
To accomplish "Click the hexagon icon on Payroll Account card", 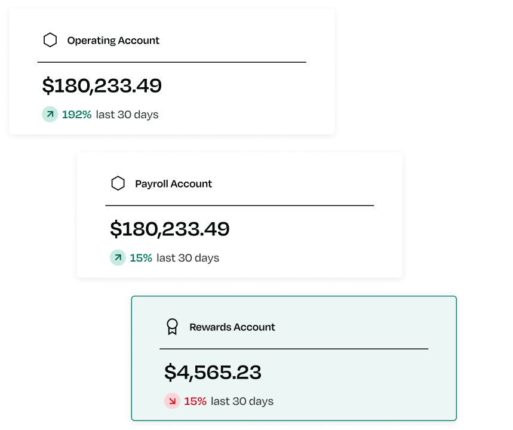I will [118, 183].
